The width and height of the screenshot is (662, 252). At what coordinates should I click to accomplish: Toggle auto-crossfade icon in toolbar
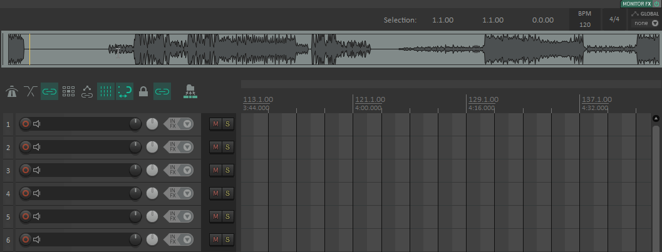coord(31,92)
